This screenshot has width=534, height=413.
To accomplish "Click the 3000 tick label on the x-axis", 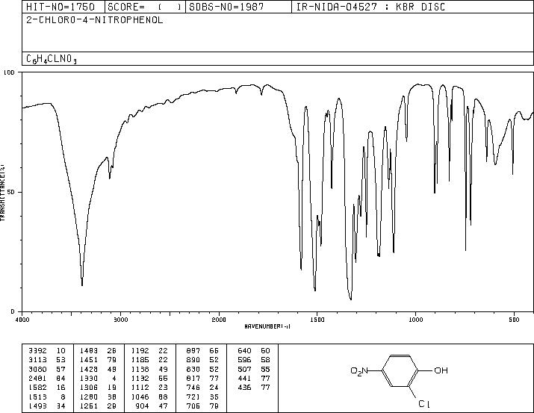I will point(120,320).
